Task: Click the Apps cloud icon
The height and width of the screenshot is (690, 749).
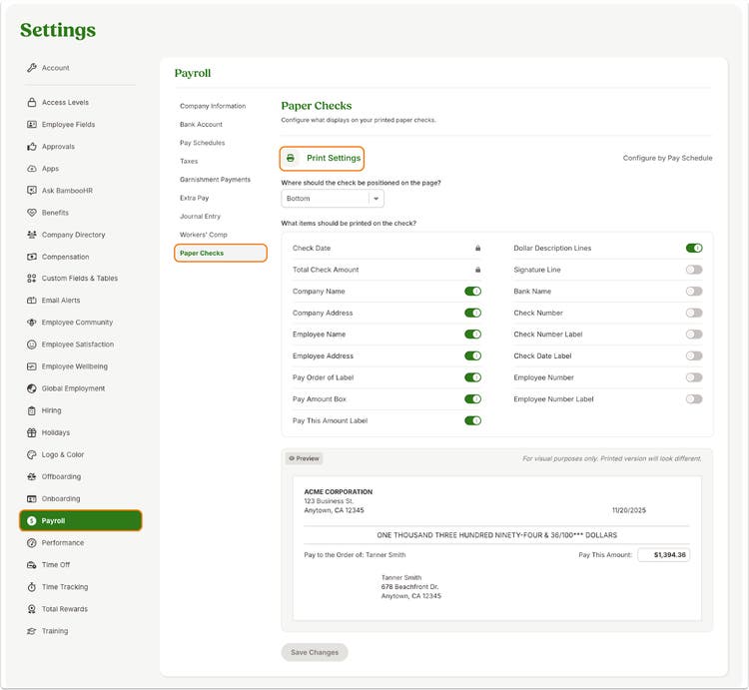Action: pos(32,169)
